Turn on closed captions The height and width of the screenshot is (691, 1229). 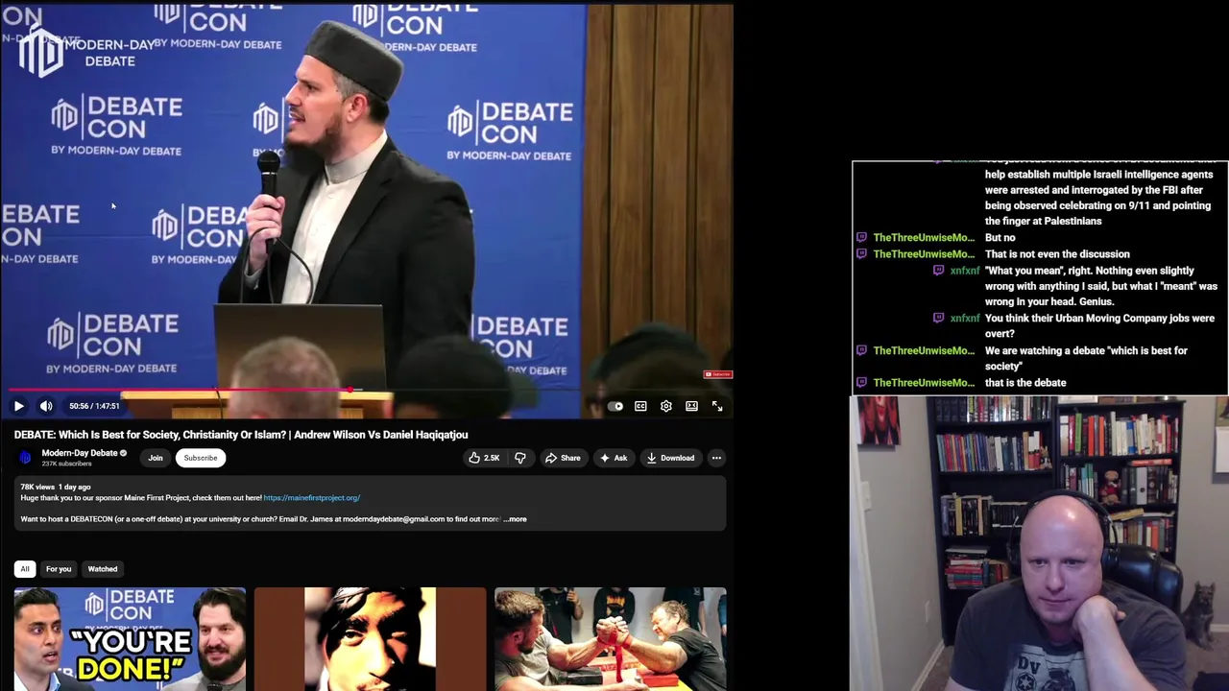(x=640, y=406)
